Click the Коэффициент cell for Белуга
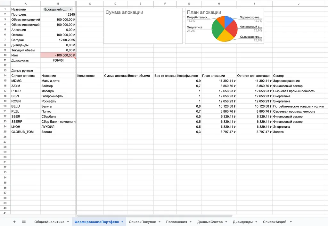Image resolution: width=328 pixels, height=226 pixels. (x=189, y=106)
